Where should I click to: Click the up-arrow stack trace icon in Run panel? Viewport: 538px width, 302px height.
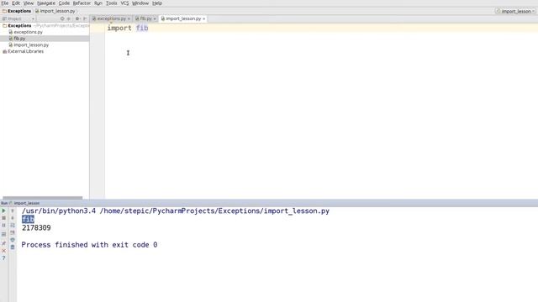pyautogui.click(x=13, y=211)
